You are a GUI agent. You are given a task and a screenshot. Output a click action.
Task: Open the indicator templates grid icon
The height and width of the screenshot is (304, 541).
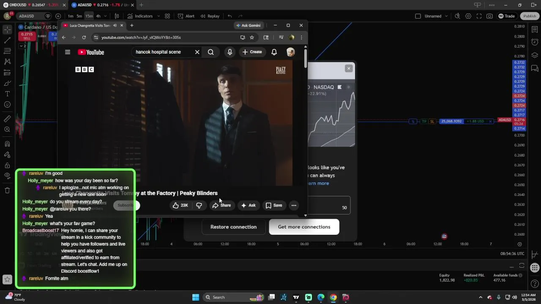167,16
